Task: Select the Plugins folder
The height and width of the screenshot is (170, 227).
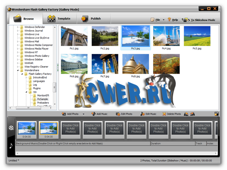Action: 36,88
